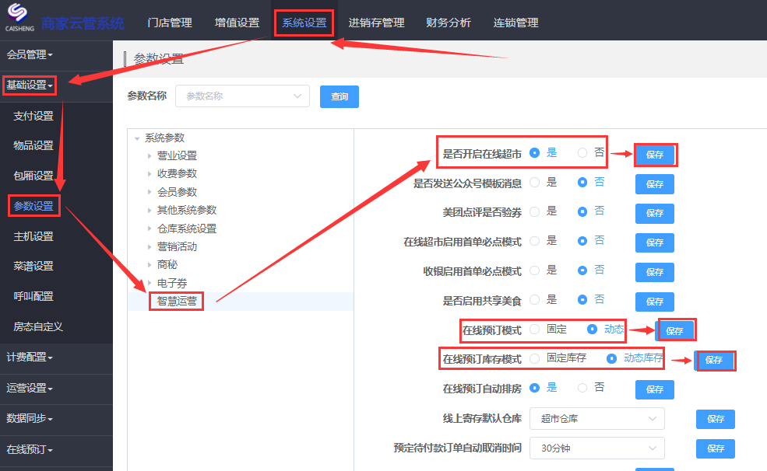
Task: Collapse the 系统参数 tree root arrow
Action: 137,138
